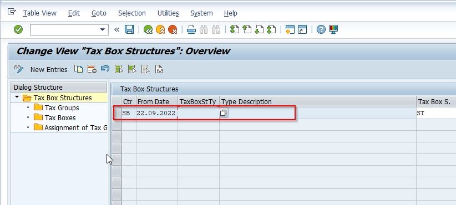
Task: Click the Delete entry icon
Action: click(x=92, y=69)
